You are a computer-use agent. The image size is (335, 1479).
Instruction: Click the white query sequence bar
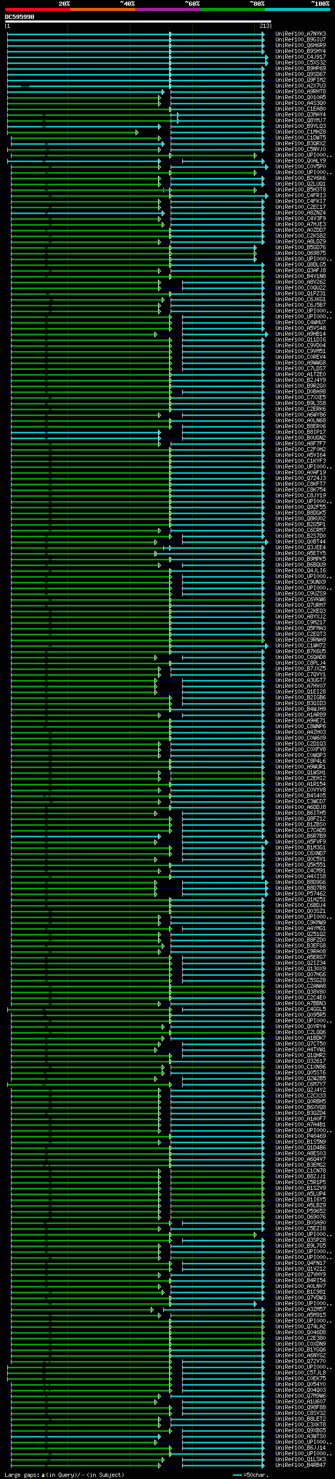coord(138,21)
